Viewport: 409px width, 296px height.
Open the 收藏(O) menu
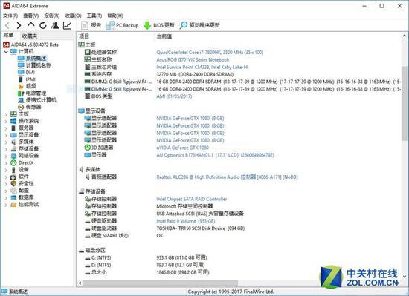click(74, 16)
